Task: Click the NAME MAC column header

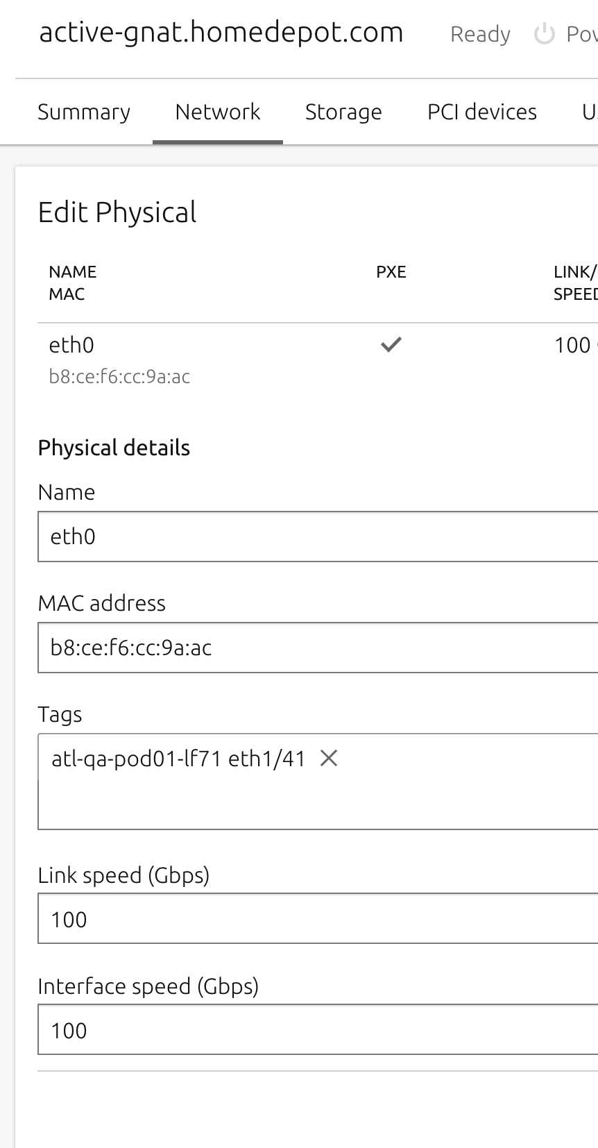Action: (x=72, y=282)
